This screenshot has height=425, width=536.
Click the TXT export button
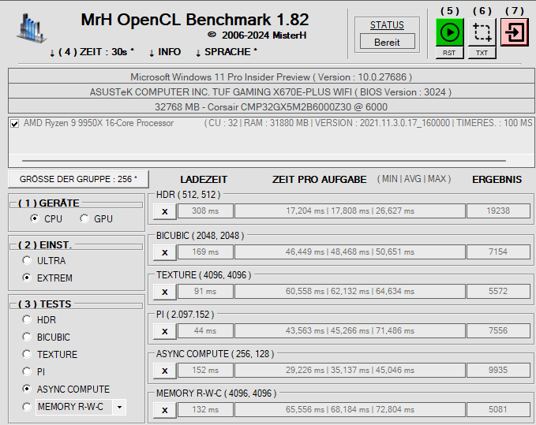click(482, 53)
